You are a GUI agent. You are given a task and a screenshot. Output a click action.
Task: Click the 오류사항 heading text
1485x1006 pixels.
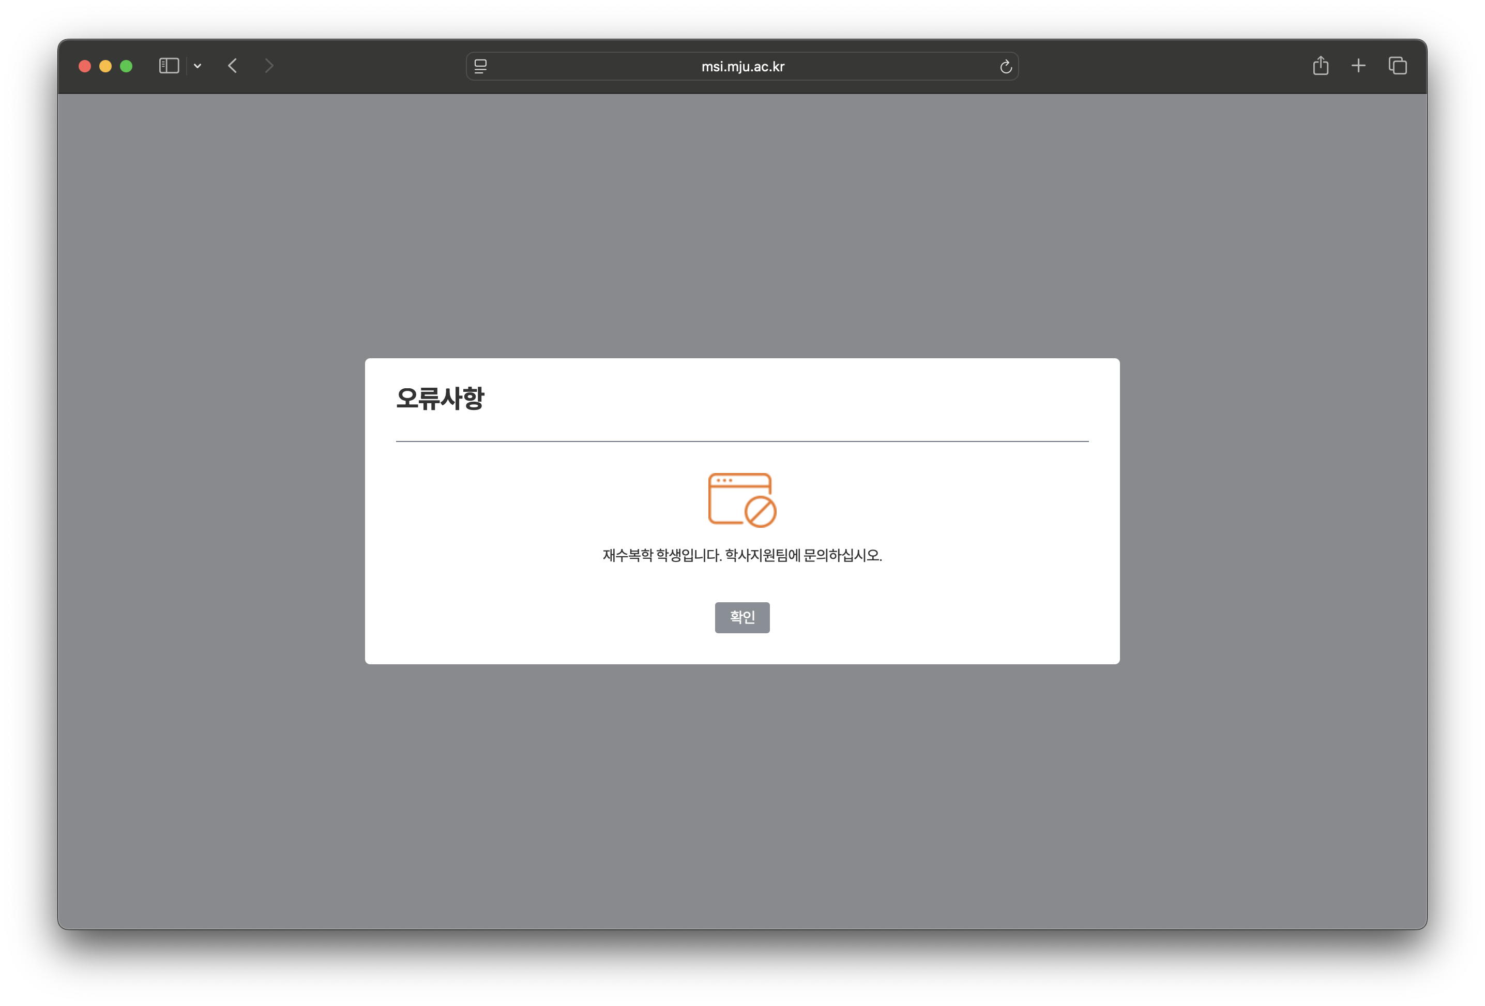[440, 399]
